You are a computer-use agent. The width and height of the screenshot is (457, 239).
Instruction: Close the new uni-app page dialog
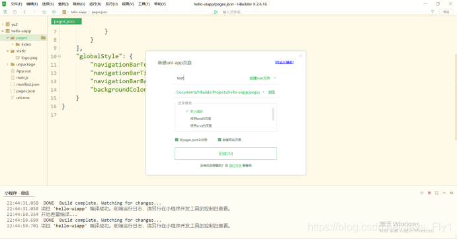click(300, 55)
